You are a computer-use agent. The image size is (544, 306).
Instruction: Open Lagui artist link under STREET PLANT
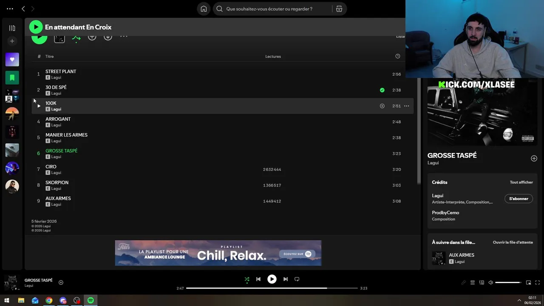[x=56, y=77]
